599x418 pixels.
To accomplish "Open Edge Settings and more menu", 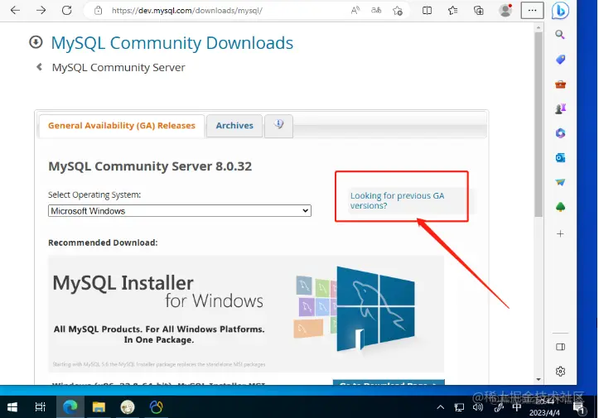I will (x=532, y=10).
